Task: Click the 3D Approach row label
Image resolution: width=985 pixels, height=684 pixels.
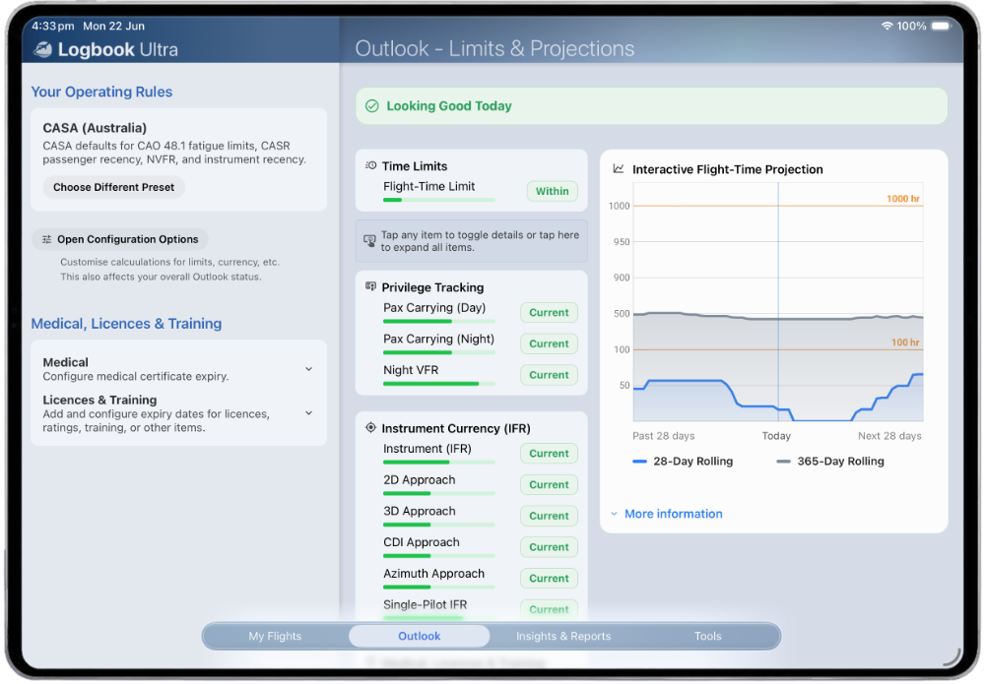Action: 420,512
